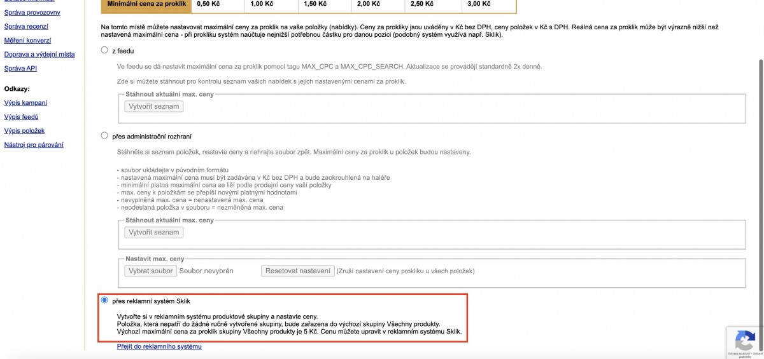Go to 'Výpis feedů' link

[x=22, y=116]
